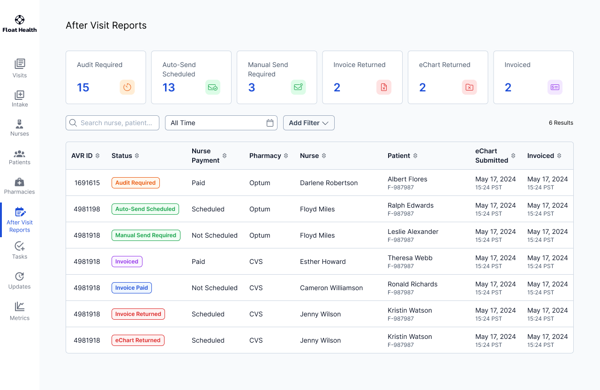Screen dimensions: 600x390
Task: Click the calendar icon in the date filter
Action: point(270,122)
